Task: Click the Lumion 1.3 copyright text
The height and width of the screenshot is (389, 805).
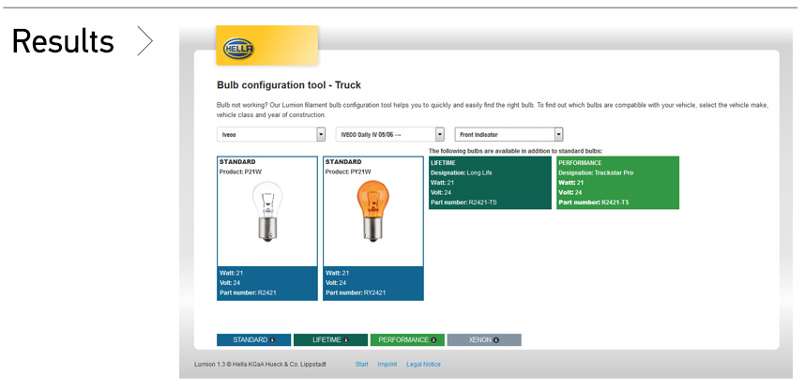Action: [260, 365]
